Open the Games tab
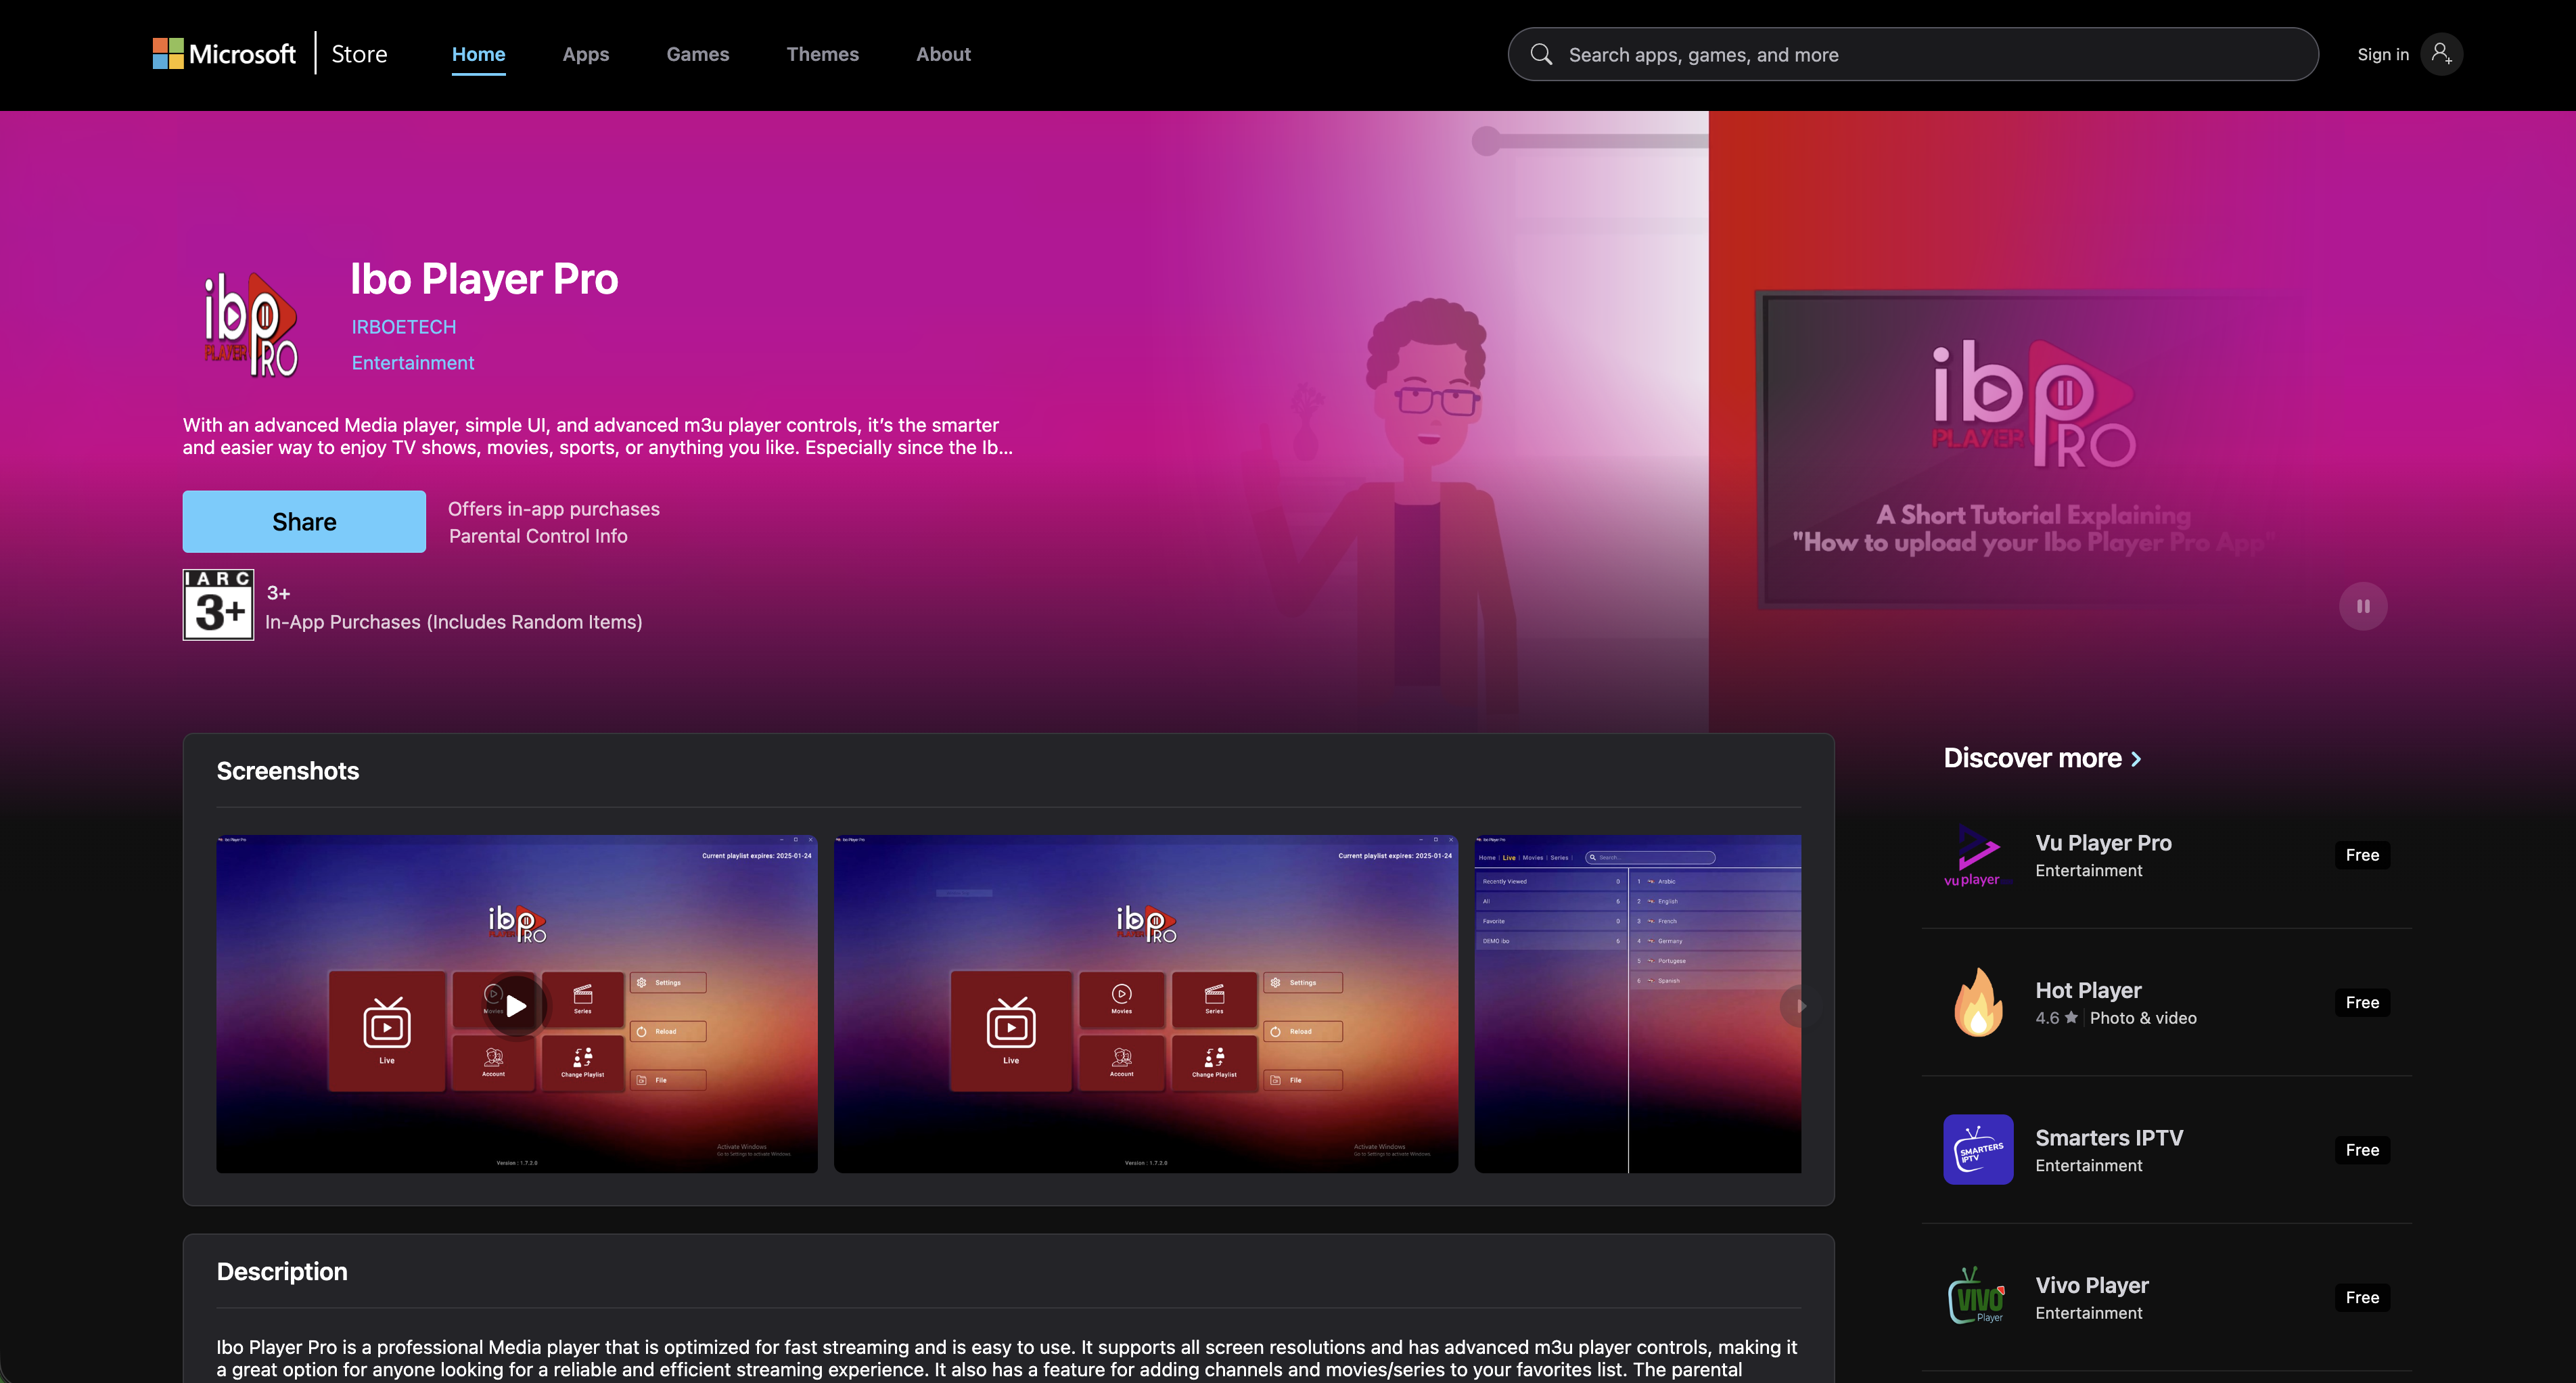This screenshot has width=2576, height=1383. (x=698, y=54)
